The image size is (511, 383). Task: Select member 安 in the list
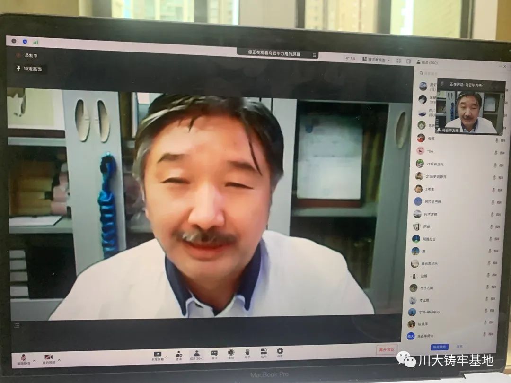coord(455,252)
